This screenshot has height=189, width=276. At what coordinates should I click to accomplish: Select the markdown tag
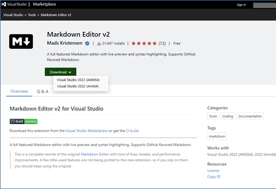pyautogui.click(x=217, y=136)
